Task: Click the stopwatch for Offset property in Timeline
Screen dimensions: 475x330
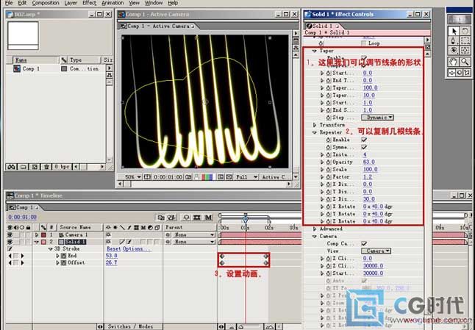Action: click(64, 263)
